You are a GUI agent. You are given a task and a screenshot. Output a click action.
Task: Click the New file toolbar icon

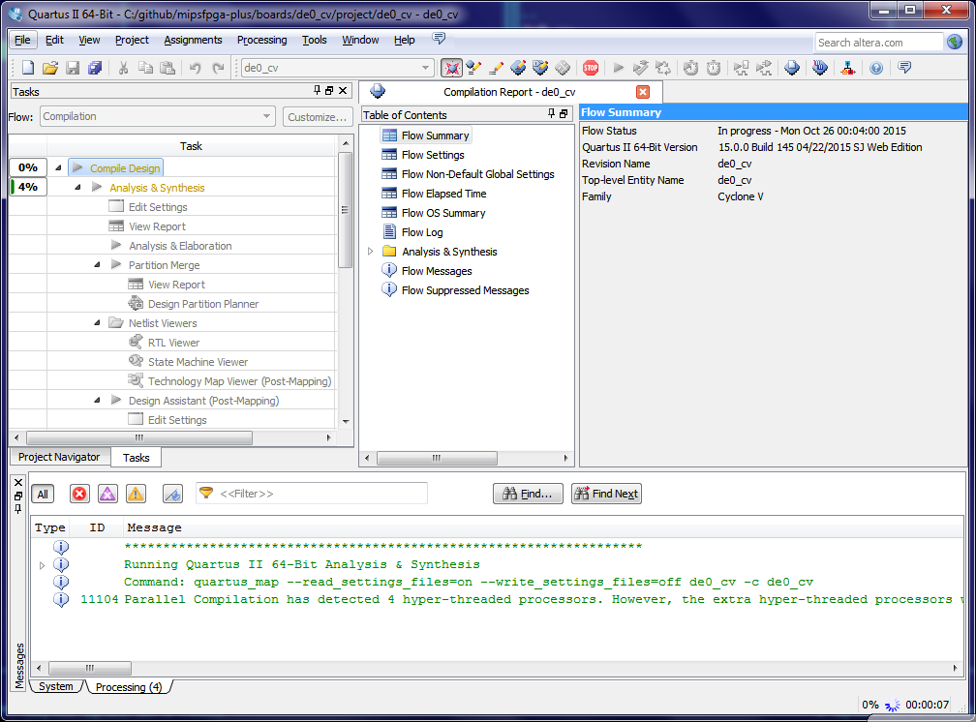tap(28, 67)
